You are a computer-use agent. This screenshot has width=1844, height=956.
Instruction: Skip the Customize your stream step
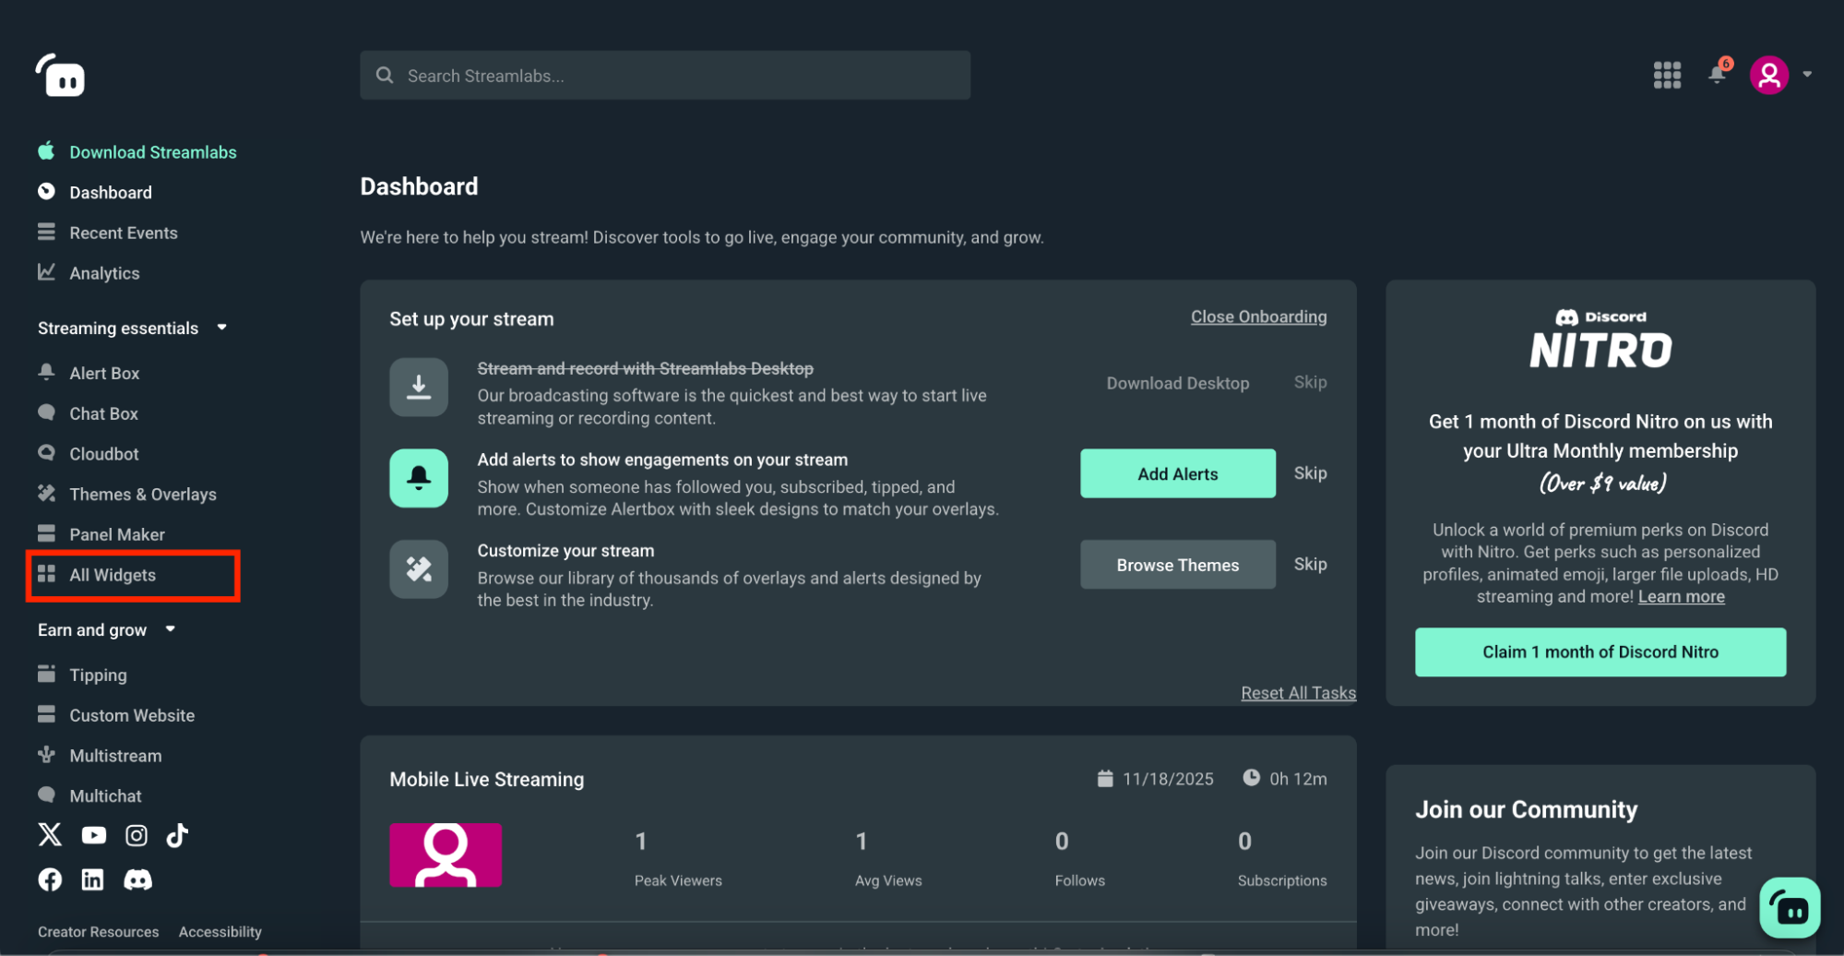[x=1310, y=564]
